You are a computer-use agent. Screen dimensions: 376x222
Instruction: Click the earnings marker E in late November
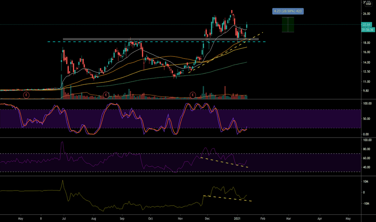point(192,95)
